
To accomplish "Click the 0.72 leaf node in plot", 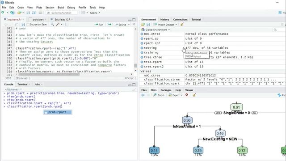I will point(242,151).
